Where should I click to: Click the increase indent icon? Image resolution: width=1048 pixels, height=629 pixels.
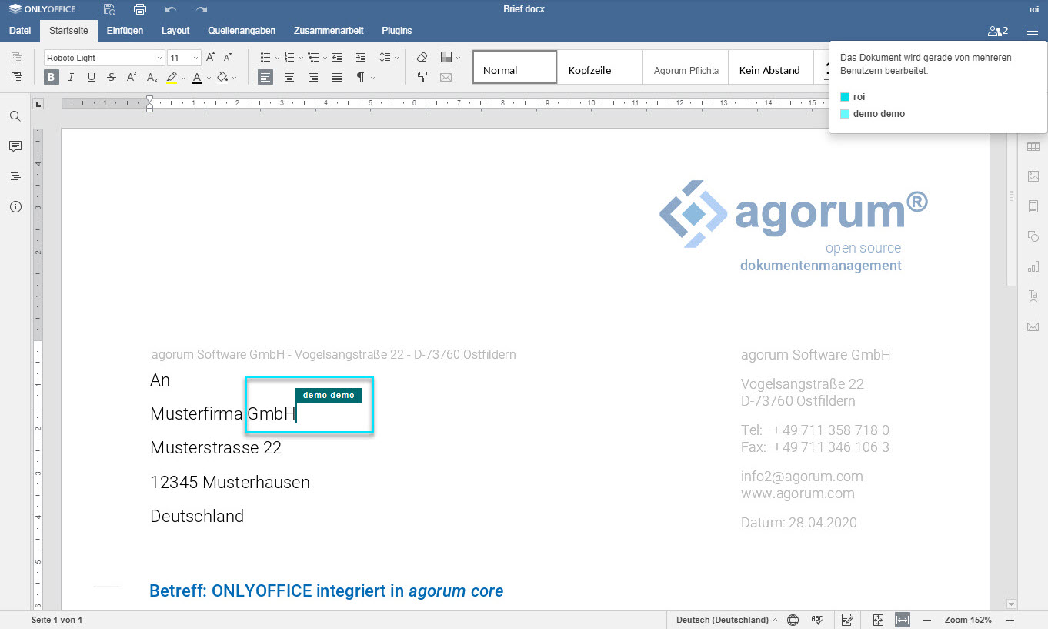coord(361,58)
